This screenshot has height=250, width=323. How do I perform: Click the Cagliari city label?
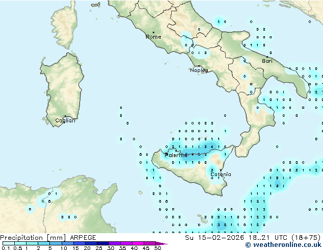point(65,120)
